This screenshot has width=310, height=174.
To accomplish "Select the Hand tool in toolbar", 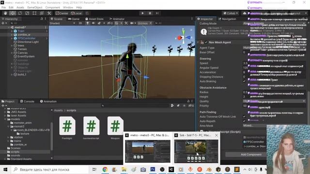I will click(5, 13).
